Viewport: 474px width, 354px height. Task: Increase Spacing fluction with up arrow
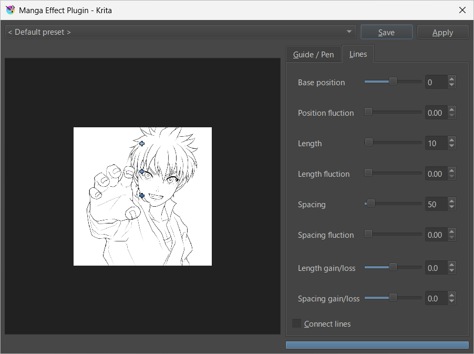click(451, 232)
